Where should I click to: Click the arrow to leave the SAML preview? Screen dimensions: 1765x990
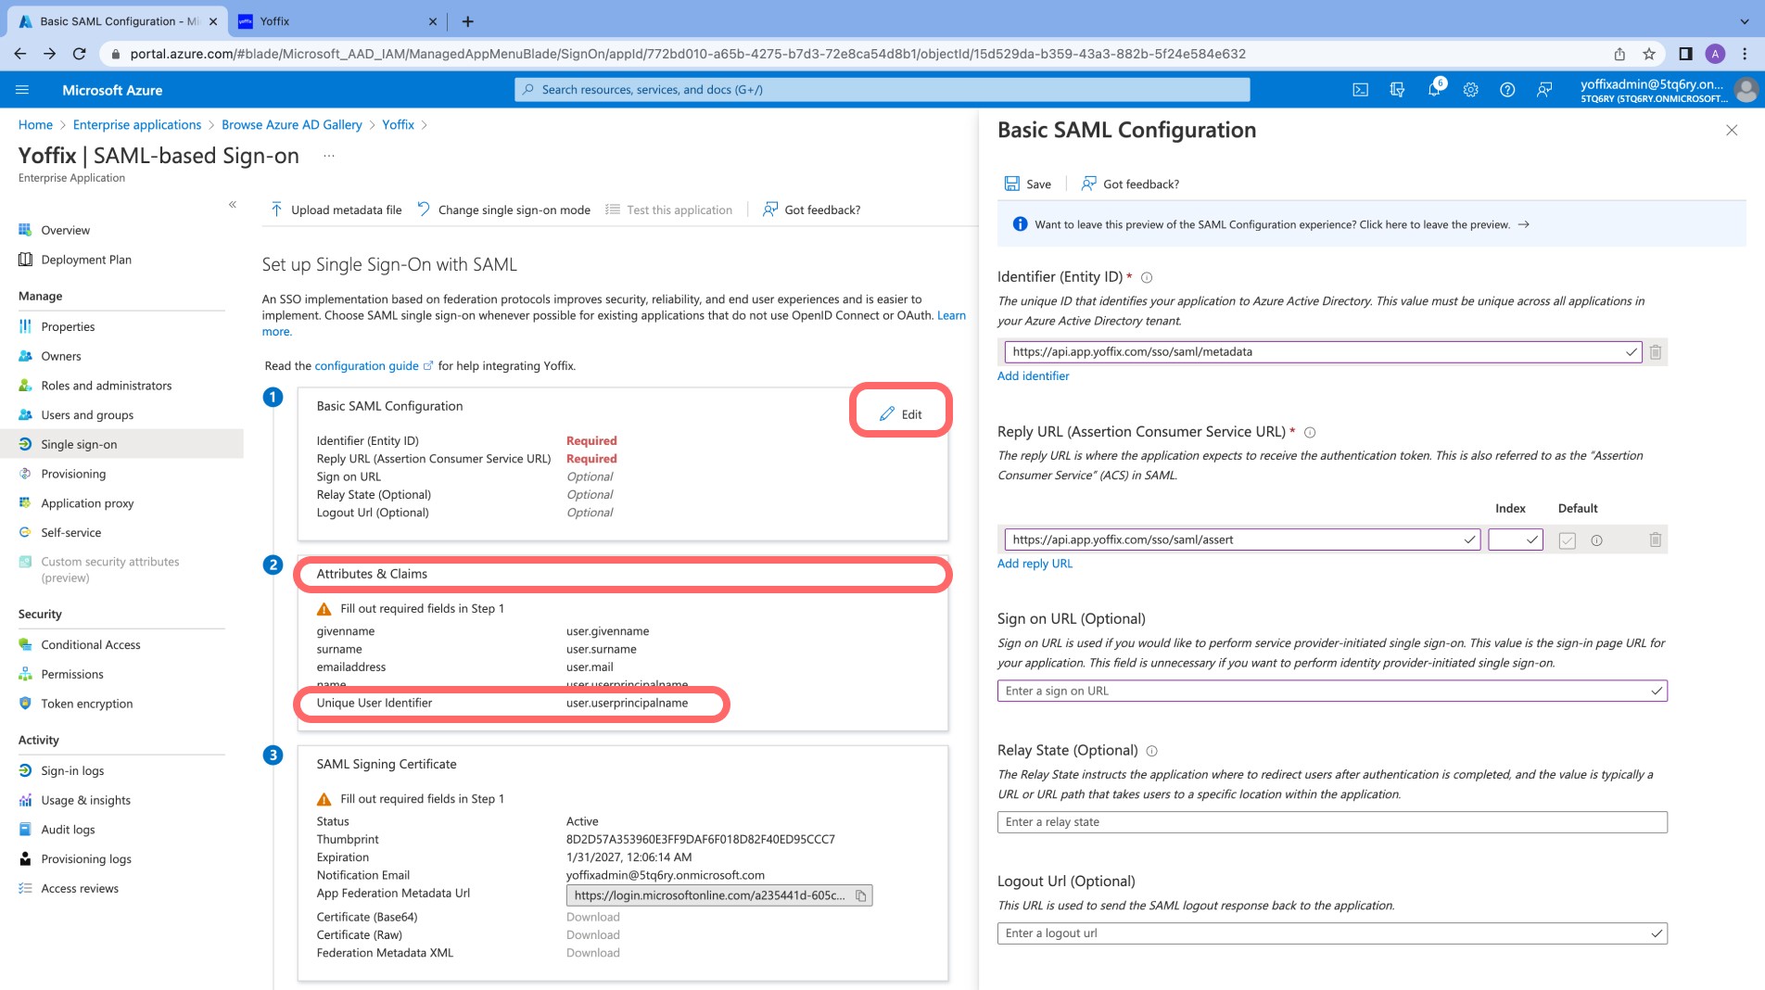[1523, 225]
